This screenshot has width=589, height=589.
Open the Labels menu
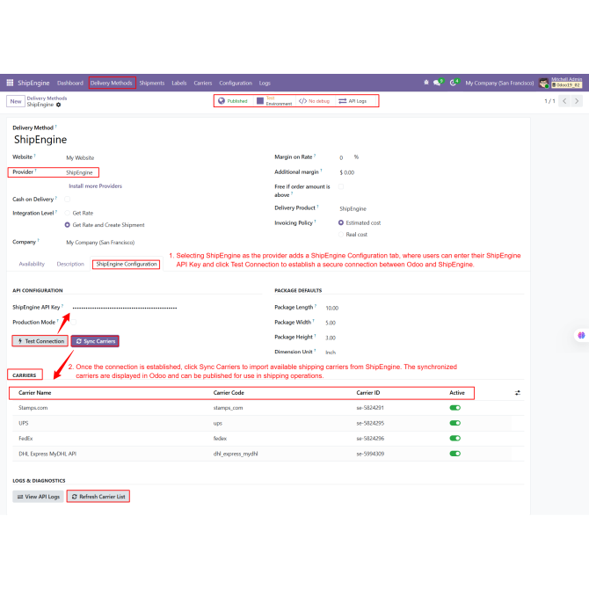[179, 83]
